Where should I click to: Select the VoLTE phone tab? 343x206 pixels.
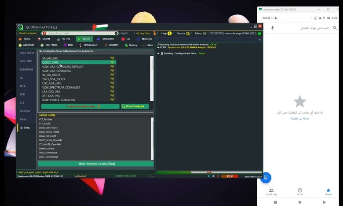click(84, 39)
